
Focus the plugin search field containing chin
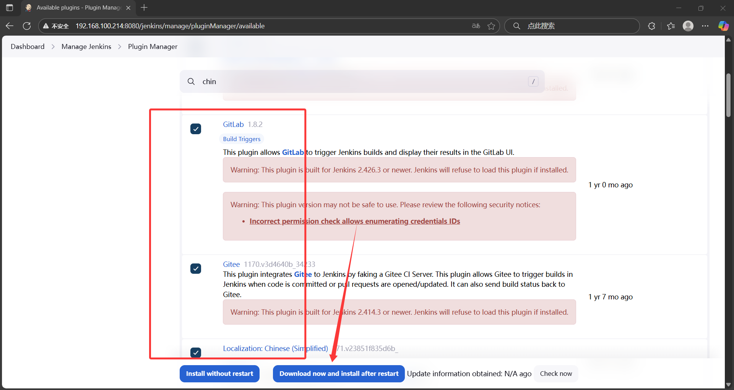tap(362, 81)
